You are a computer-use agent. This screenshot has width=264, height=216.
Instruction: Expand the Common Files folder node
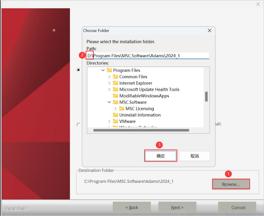tap(109, 77)
